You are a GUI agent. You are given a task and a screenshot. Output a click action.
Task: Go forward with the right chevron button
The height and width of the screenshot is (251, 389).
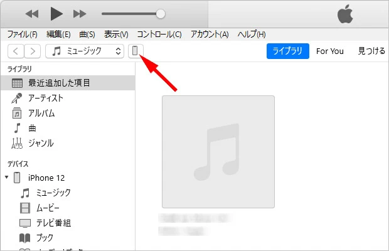coord(33,51)
